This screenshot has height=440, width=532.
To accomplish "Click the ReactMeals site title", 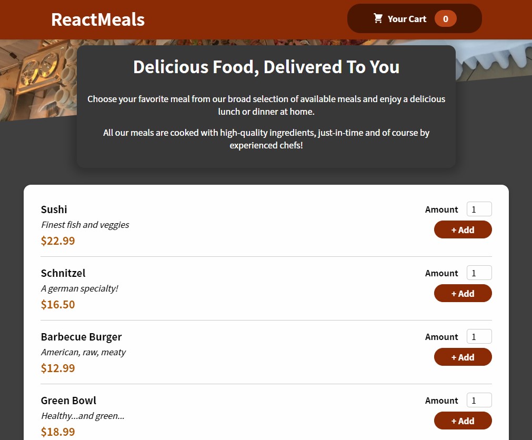I will (x=98, y=19).
